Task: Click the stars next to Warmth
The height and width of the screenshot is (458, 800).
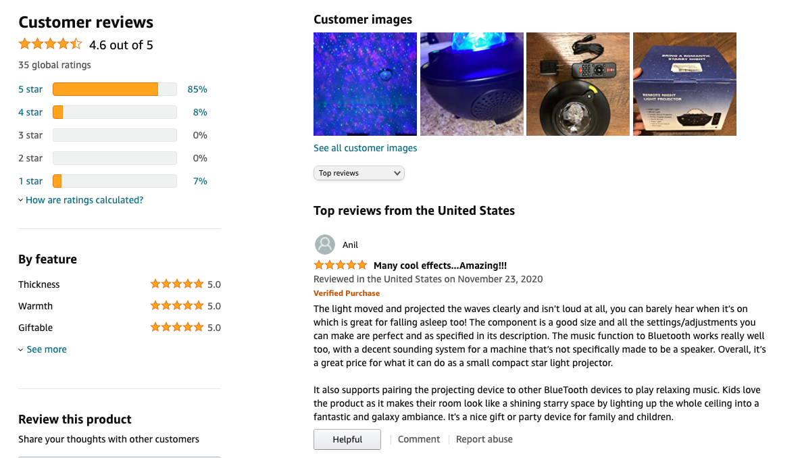Action: coord(177,305)
